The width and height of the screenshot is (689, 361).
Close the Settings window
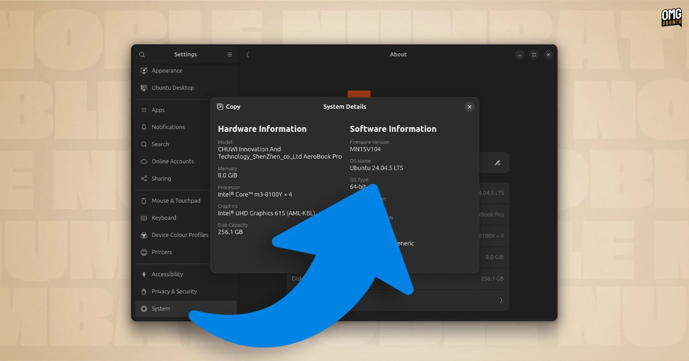548,55
